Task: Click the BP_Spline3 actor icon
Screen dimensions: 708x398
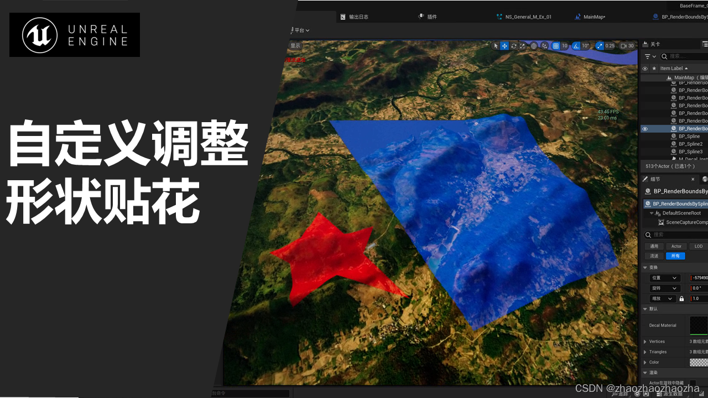Action: click(674, 152)
